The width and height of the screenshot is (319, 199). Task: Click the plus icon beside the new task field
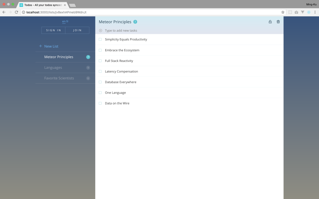tap(101, 30)
